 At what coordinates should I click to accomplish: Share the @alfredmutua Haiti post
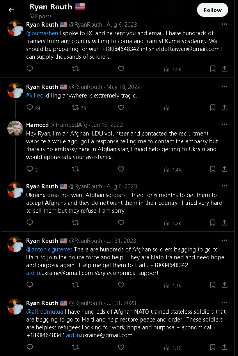coord(224,347)
